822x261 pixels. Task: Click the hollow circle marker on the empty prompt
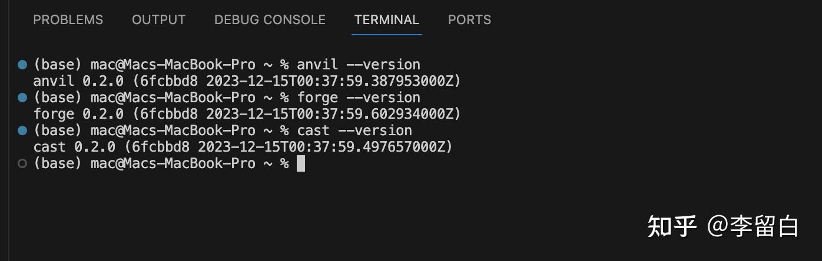coord(22,163)
